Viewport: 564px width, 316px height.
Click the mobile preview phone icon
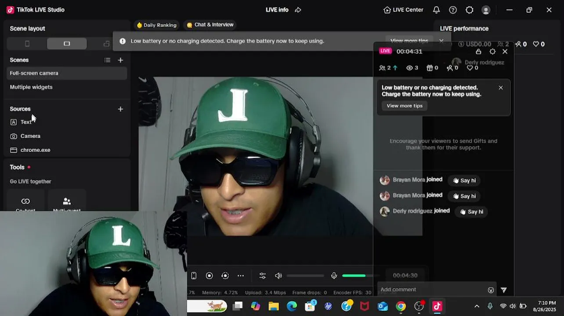(x=194, y=276)
